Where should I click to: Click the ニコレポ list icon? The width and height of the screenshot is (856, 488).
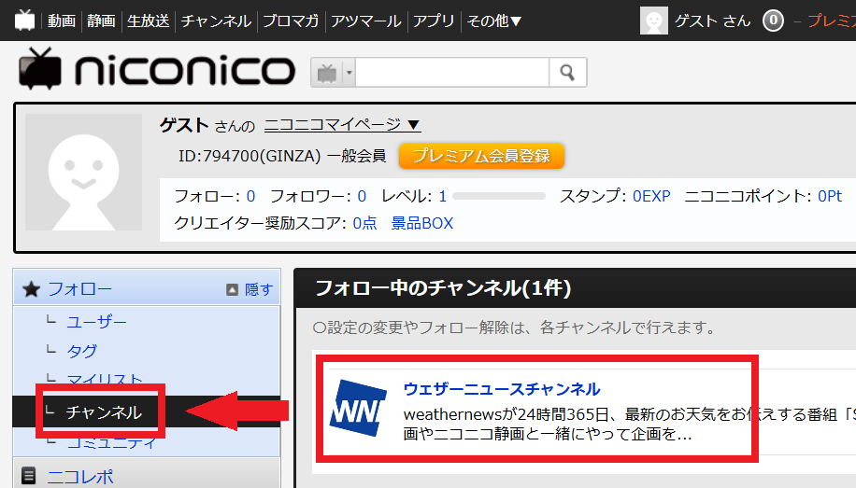click(28, 476)
